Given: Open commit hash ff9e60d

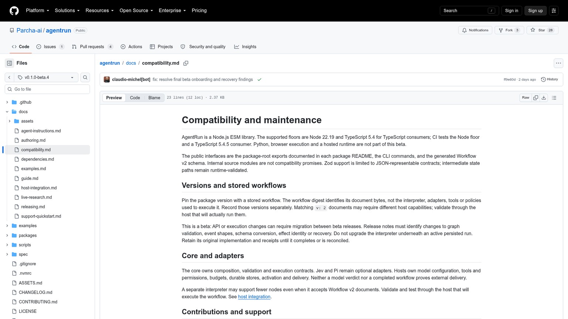Looking at the screenshot, I should pos(509,80).
